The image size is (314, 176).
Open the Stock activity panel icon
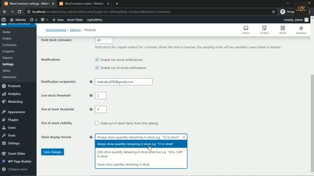coord(283,30)
